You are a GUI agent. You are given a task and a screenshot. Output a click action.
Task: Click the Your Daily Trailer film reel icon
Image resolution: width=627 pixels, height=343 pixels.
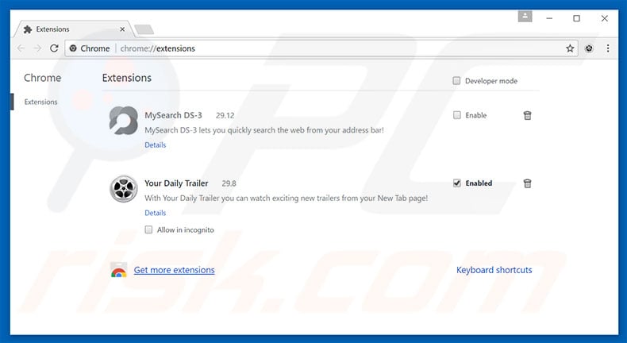click(x=124, y=188)
